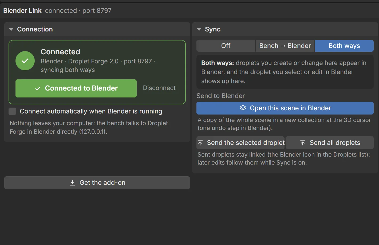
Task: Send the selected droplet to Blender
Action: click(240, 143)
